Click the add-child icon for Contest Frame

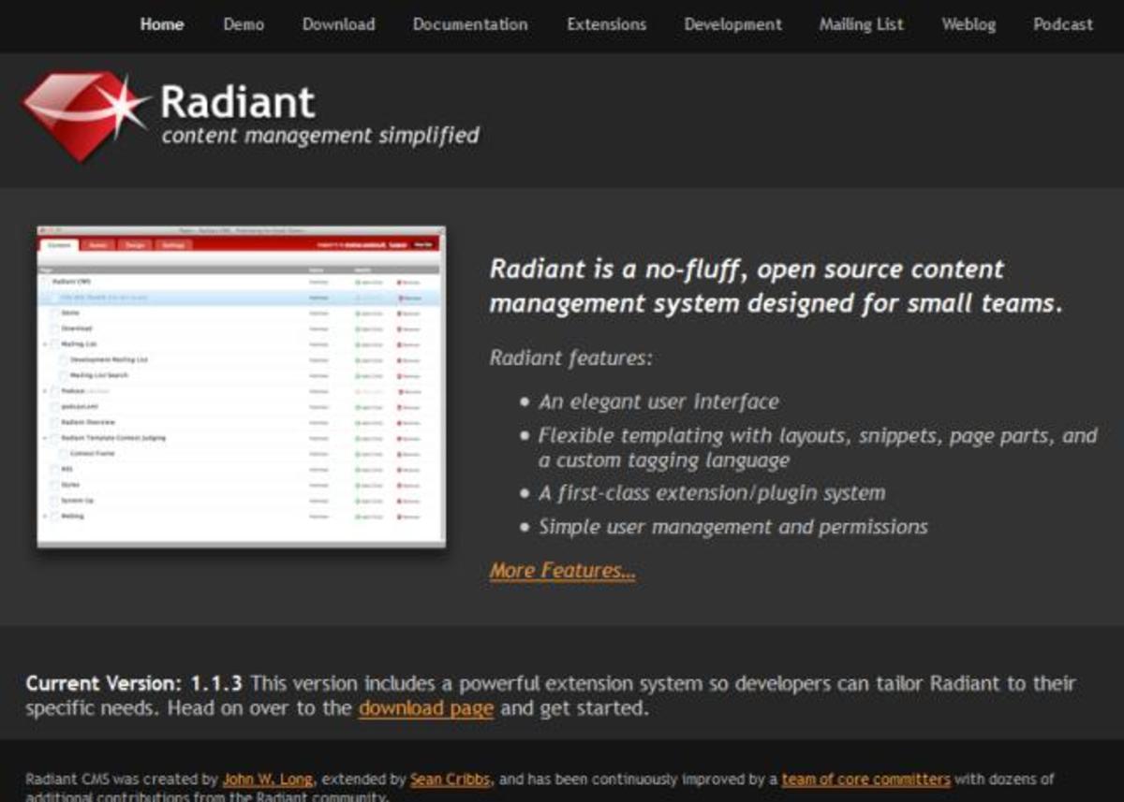coord(364,454)
